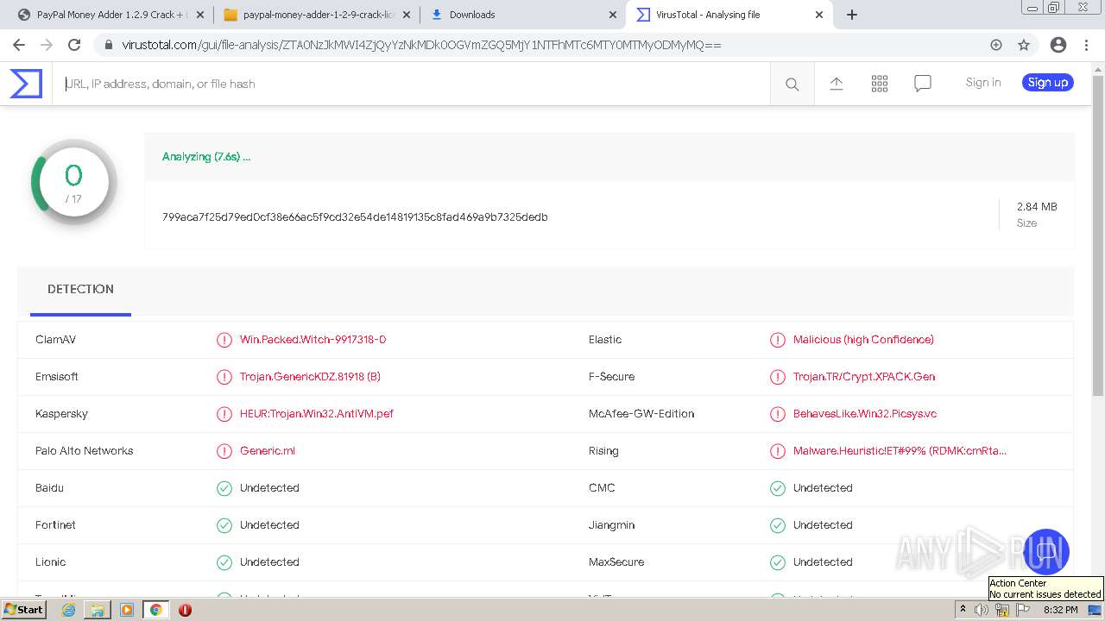This screenshot has height=621, width=1105.
Task: Click the file hash 799aca7f25d7 text
Action: point(355,217)
